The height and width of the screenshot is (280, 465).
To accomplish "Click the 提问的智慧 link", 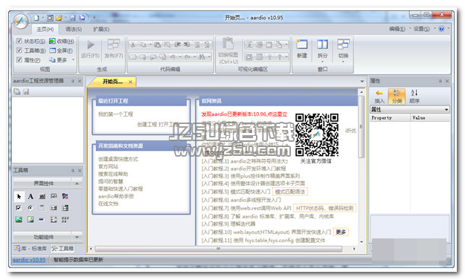I will 110,181.
